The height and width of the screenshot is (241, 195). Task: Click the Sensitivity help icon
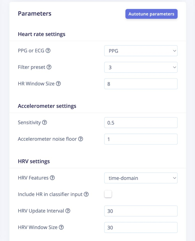pos(45,123)
